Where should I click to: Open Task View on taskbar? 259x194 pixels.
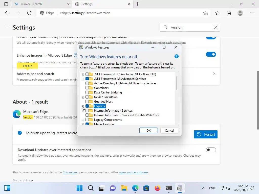[x=101, y=188]
